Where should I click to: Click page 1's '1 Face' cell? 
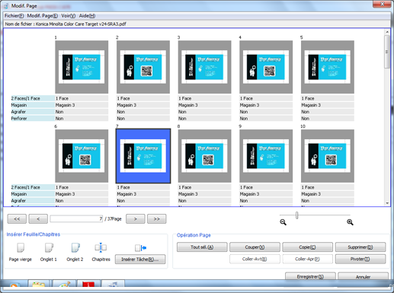(82, 98)
